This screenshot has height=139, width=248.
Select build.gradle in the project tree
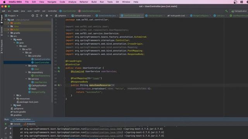tap(18, 112)
